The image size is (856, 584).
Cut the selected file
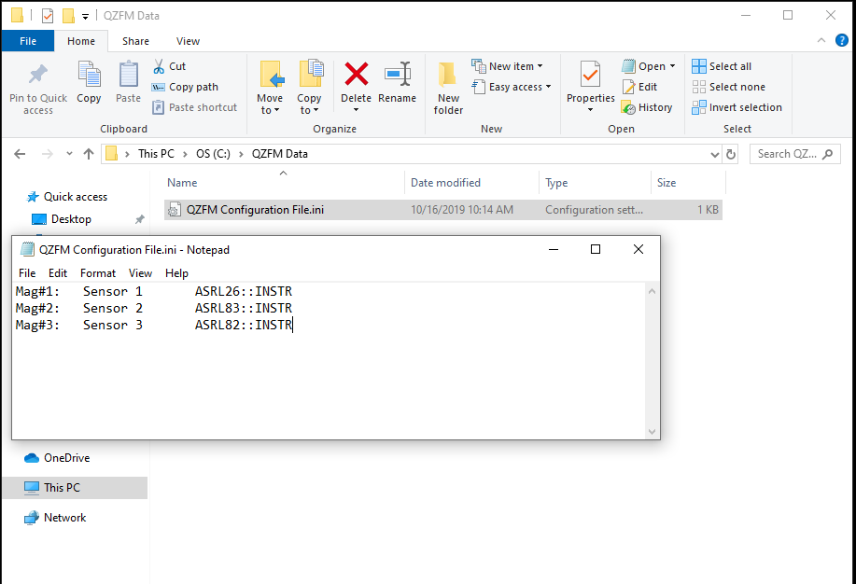point(169,66)
